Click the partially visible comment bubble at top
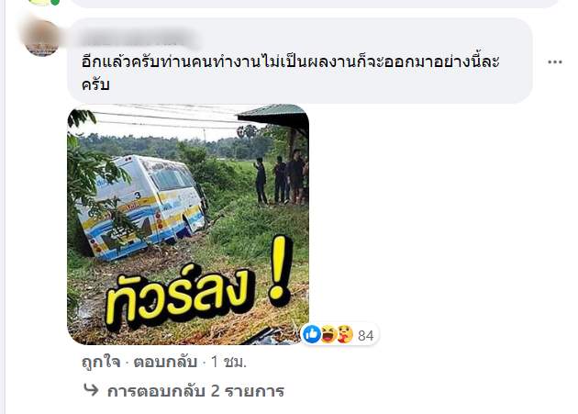This screenshot has width=578, height=414. [314, 4]
